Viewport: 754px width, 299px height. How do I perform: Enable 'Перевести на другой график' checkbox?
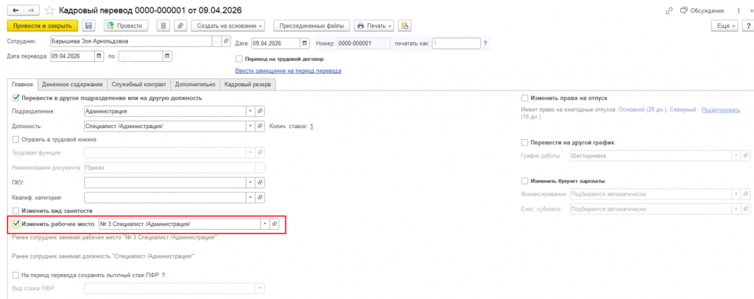524,143
